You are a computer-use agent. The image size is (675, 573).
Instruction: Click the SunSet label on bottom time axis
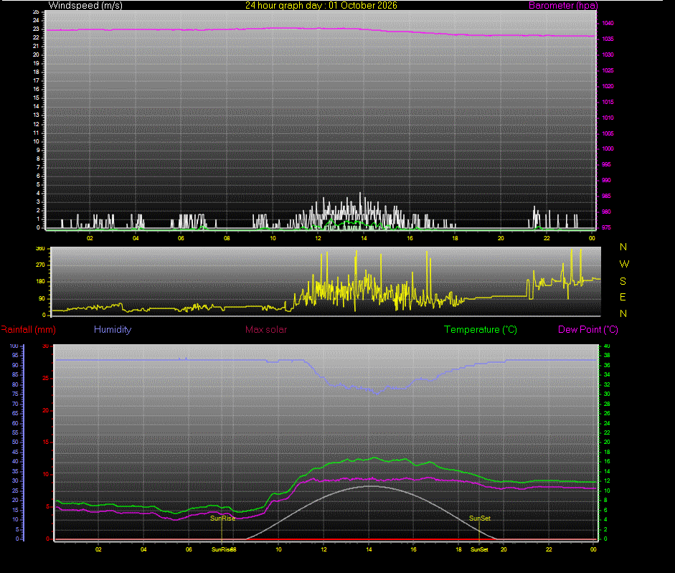[479, 549]
